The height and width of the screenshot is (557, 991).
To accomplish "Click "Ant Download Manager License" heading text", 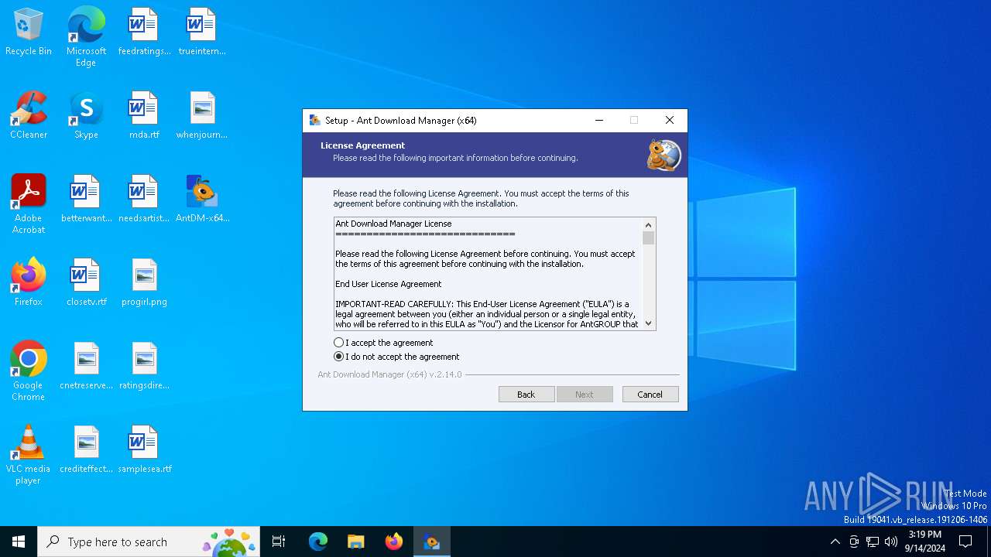I will (x=393, y=224).
